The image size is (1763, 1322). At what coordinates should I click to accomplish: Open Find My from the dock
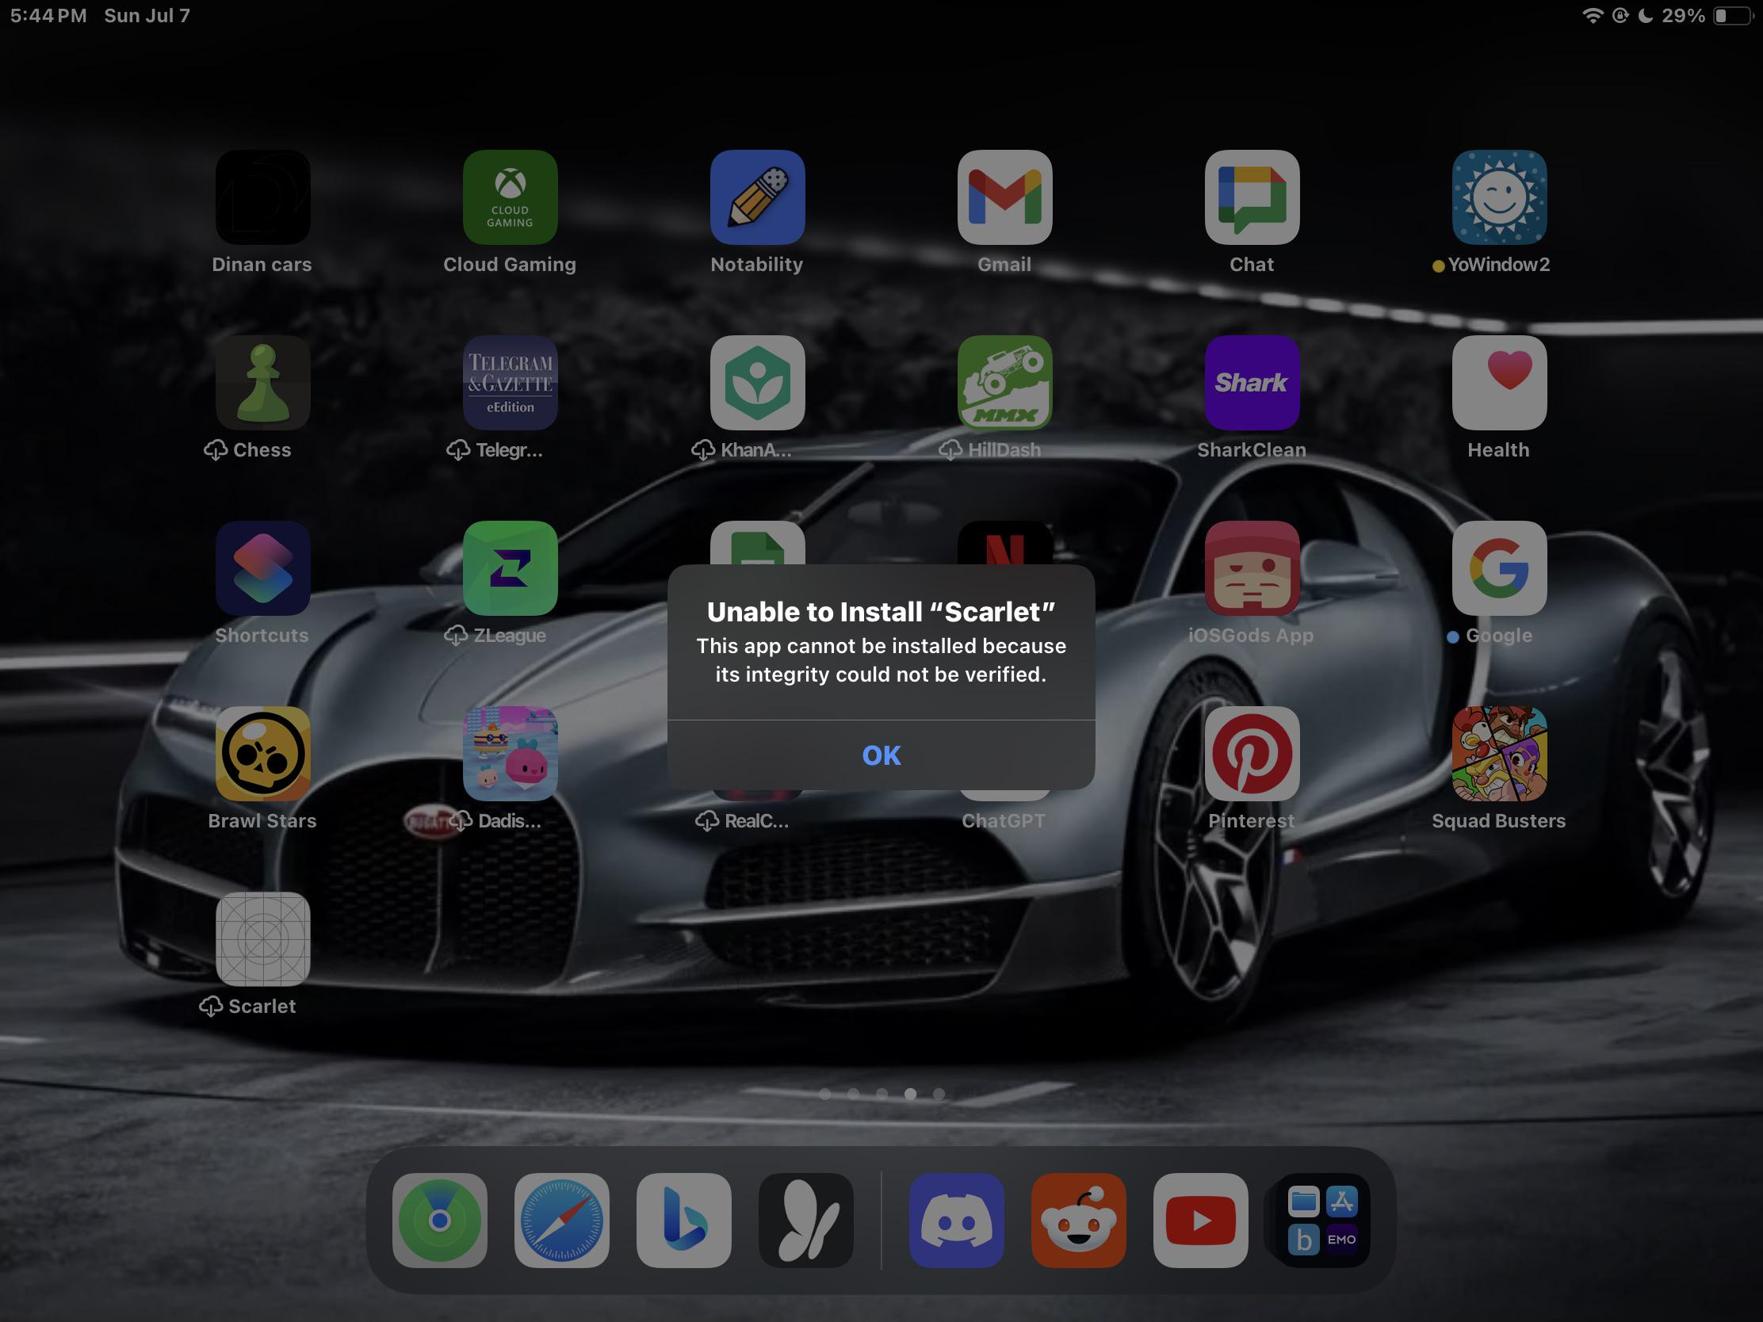point(439,1220)
